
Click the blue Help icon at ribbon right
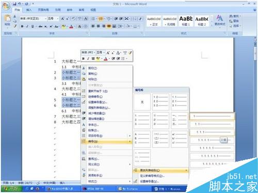pyautogui.click(x=255, y=10)
